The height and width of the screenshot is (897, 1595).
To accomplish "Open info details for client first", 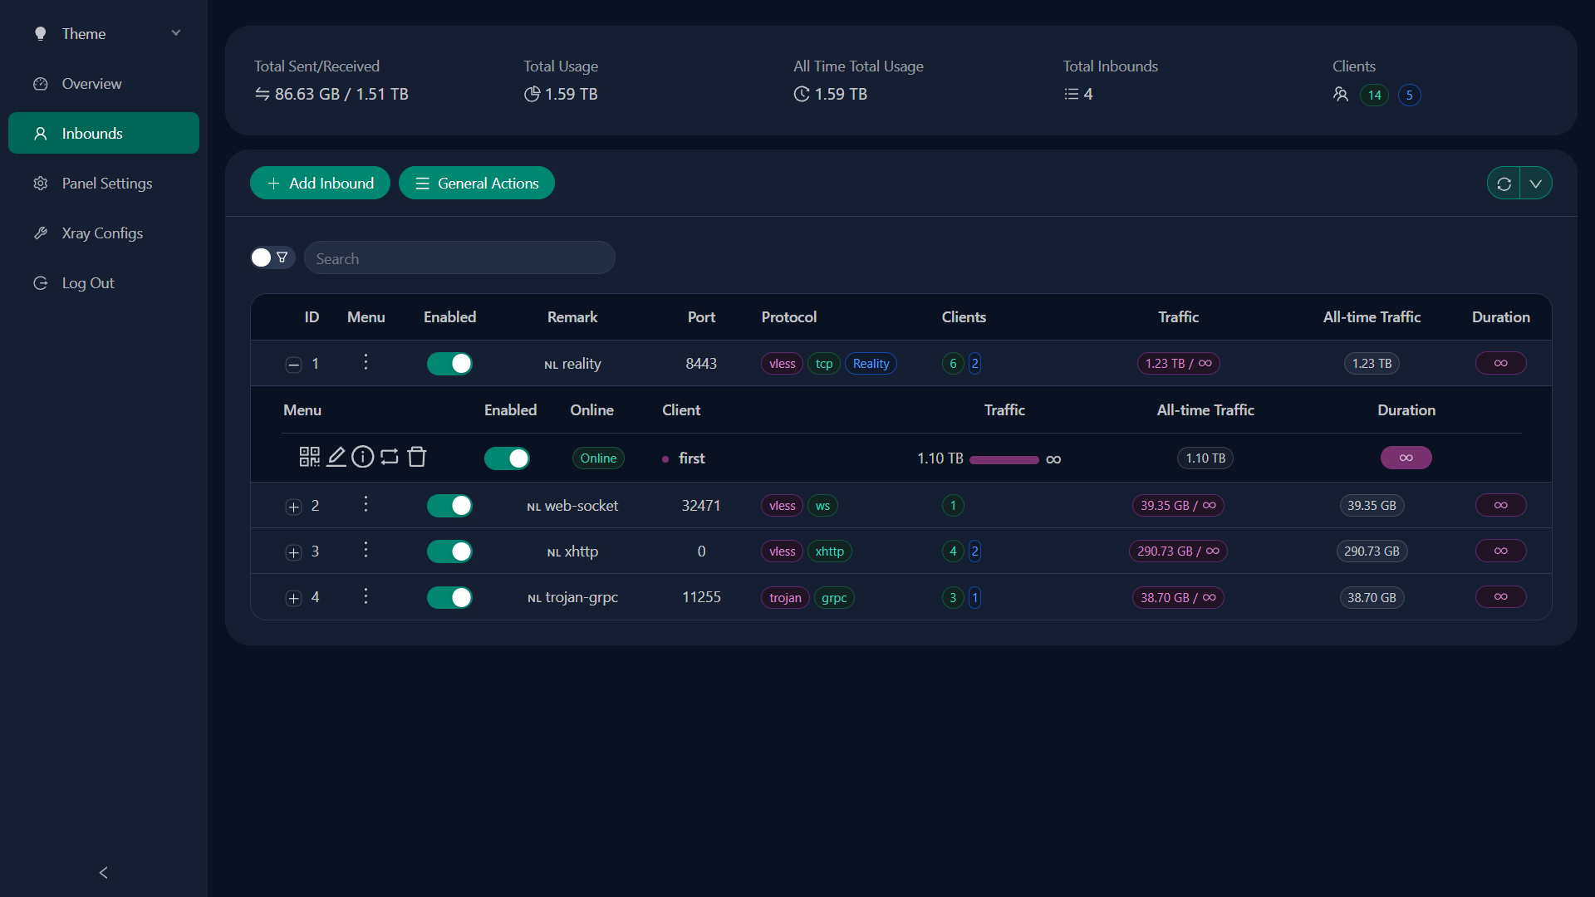I will click(362, 457).
